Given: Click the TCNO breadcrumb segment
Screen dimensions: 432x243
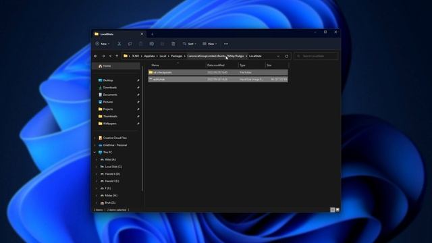Looking at the screenshot, I should (x=135, y=56).
